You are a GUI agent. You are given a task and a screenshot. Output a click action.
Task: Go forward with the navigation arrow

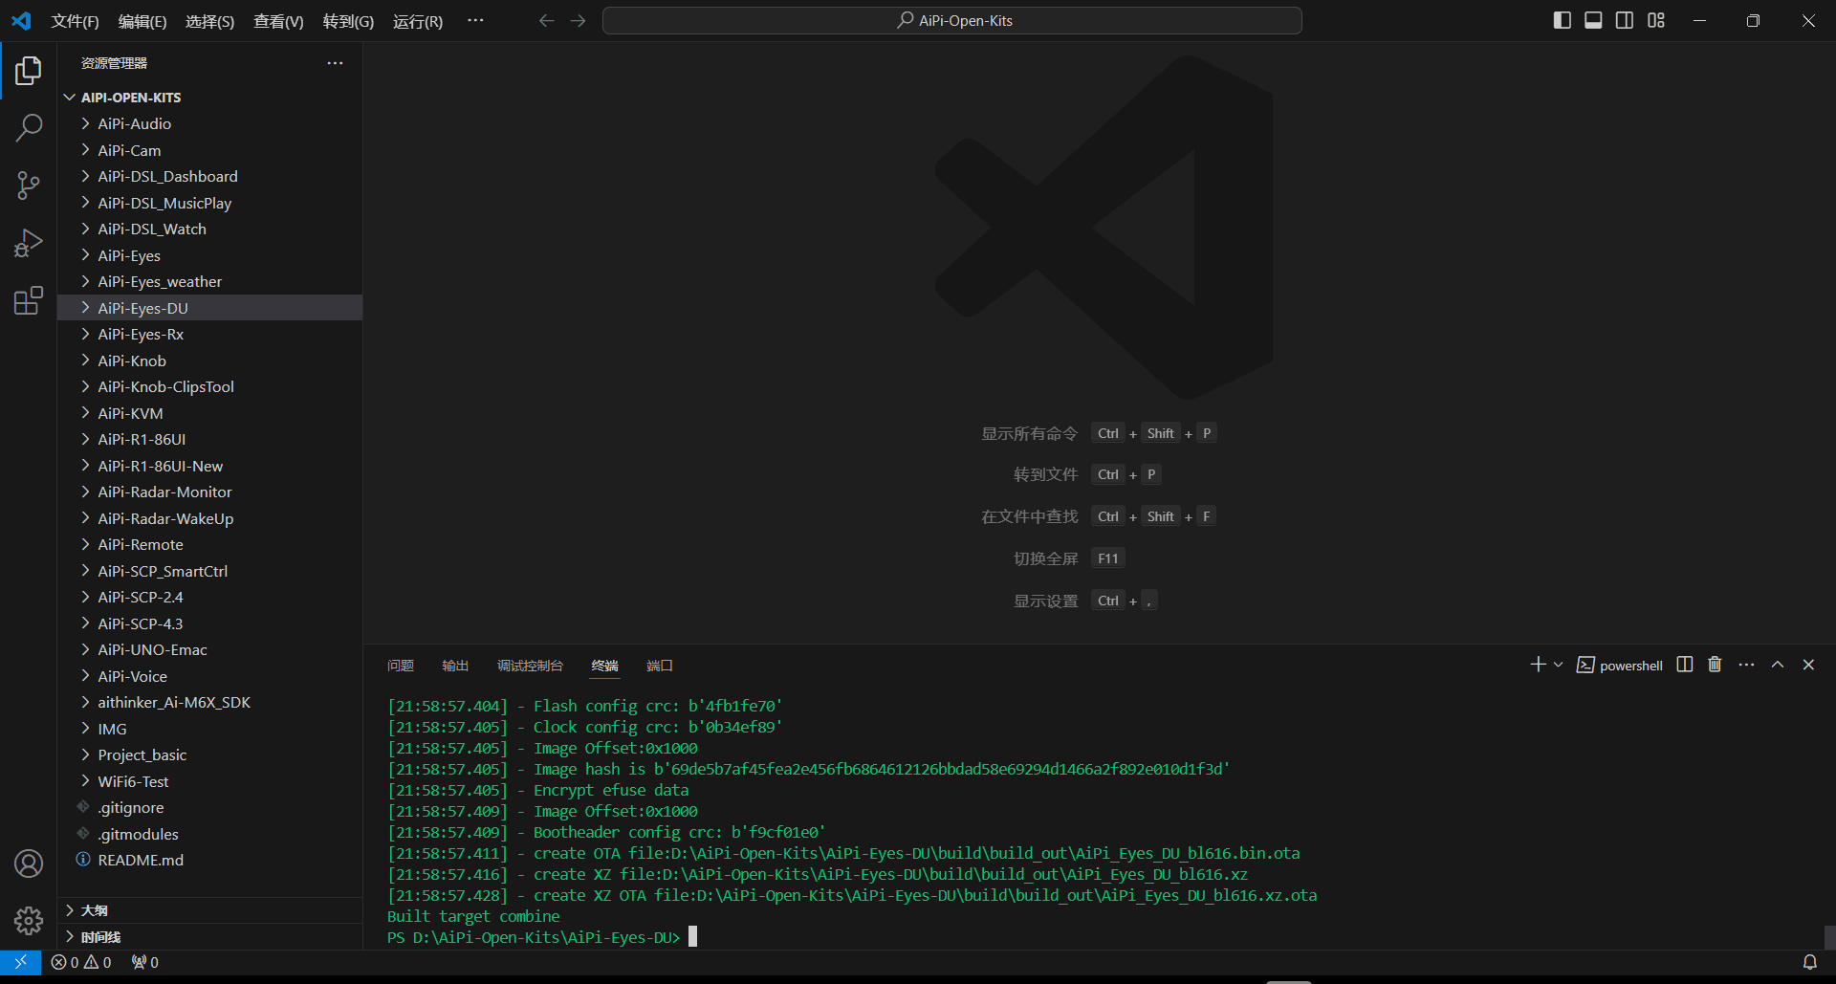coord(578,20)
